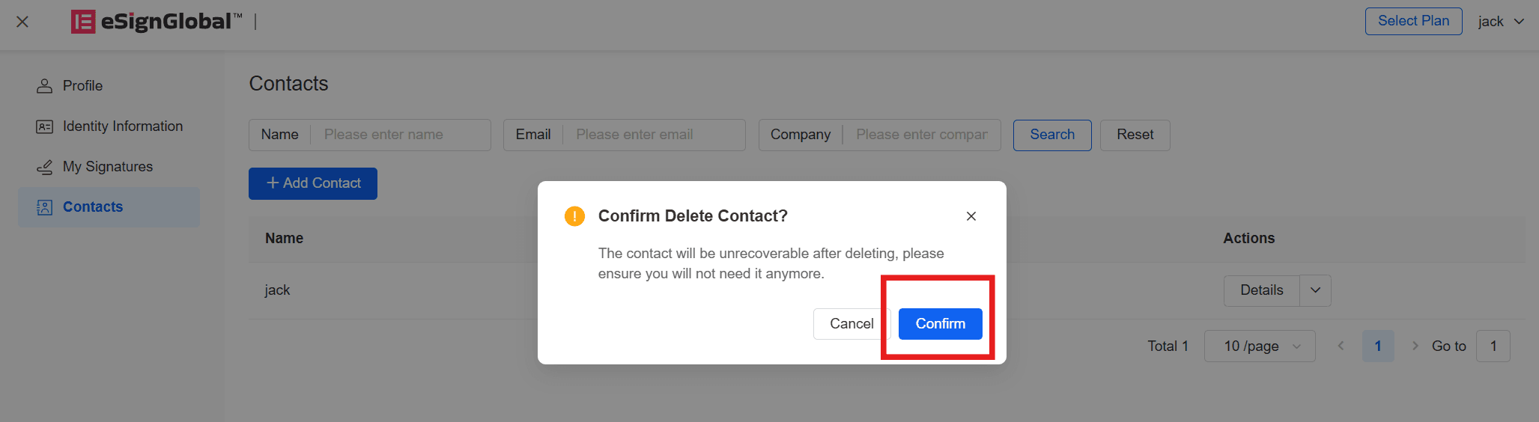Confirm deleting the contact
This screenshot has width=1539, height=422.
pyautogui.click(x=941, y=324)
